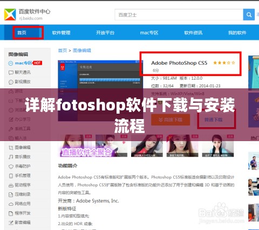Click the shield icon beside 杀毒防护
The width and height of the screenshot is (259, 230).
coord(11,166)
